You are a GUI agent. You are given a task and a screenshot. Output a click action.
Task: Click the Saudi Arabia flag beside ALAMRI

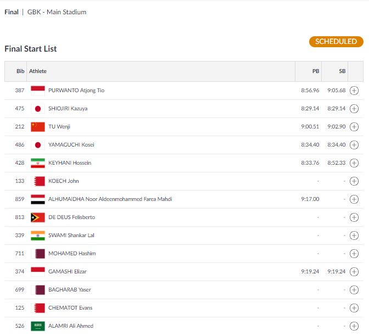[x=38, y=326]
